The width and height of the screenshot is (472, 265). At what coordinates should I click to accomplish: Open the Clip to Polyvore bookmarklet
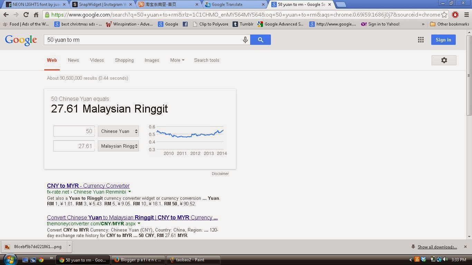click(x=210, y=24)
